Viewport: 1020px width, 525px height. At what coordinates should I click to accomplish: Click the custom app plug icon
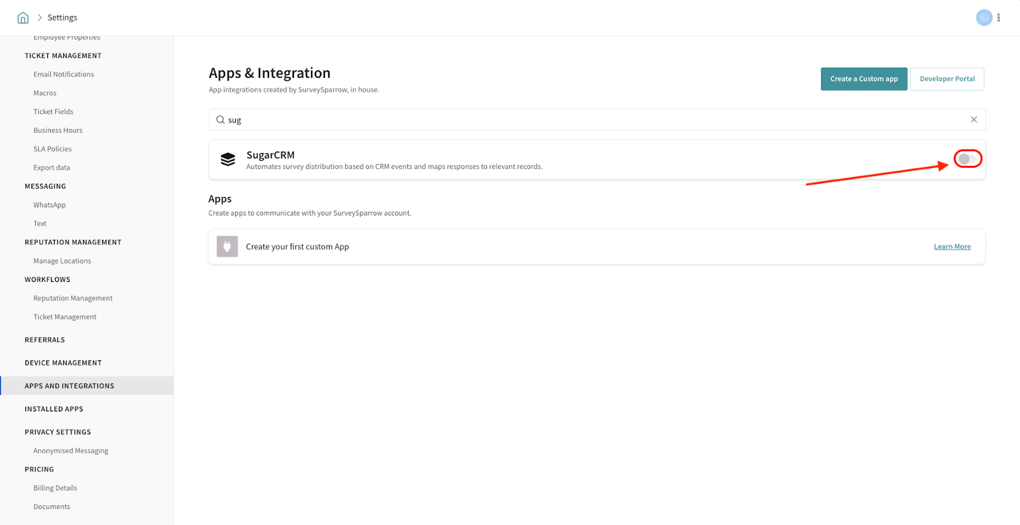[227, 247]
